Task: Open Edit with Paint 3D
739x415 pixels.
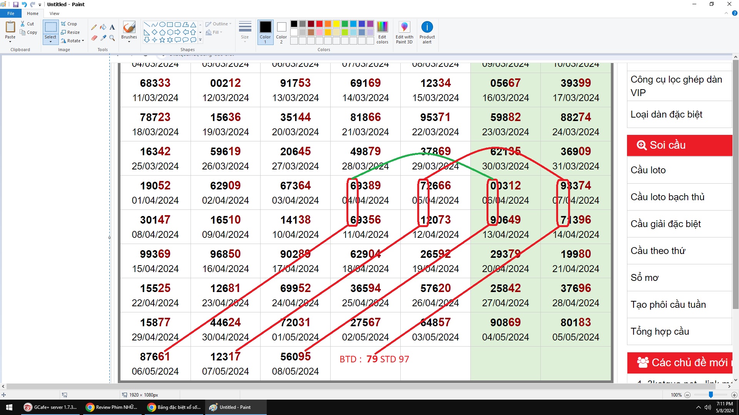Action: pyautogui.click(x=404, y=32)
